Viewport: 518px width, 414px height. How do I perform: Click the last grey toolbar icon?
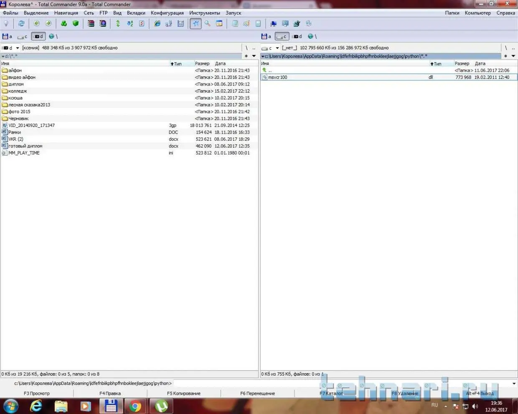pyautogui.click(x=309, y=24)
